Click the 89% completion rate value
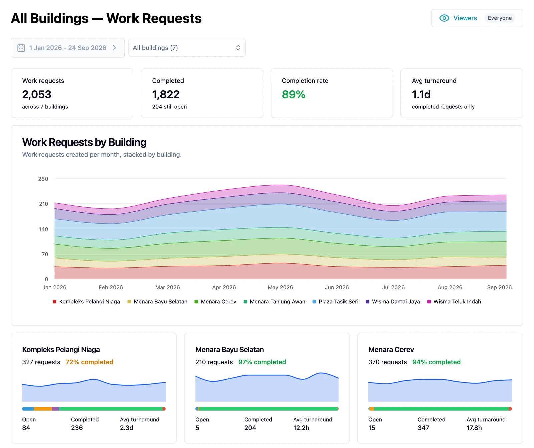The width and height of the screenshot is (534, 448). point(293,94)
